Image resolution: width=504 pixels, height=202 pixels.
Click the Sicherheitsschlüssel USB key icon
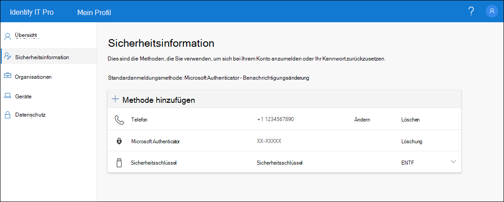click(x=119, y=163)
